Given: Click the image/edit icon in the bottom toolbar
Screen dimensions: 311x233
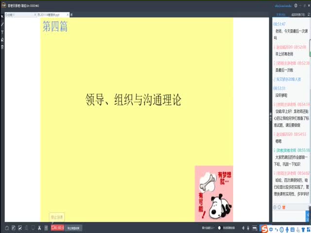Looking at the screenshot, I should tap(20, 228).
